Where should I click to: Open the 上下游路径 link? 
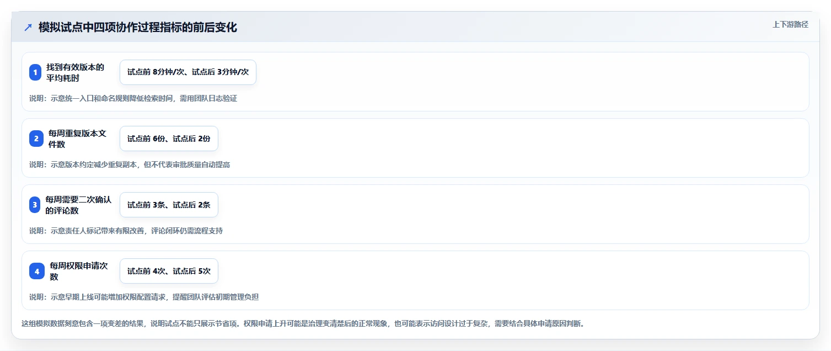(x=790, y=24)
